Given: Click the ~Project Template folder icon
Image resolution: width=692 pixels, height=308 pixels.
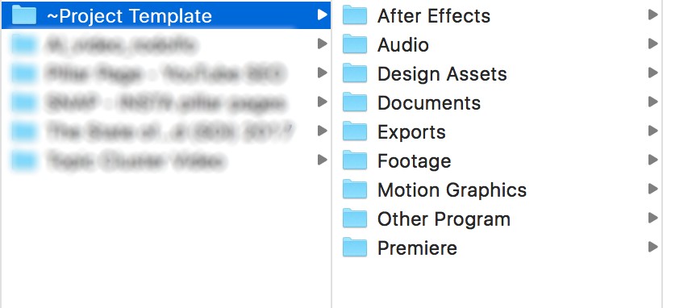Looking at the screenshot, I should click(x=24, y=15).
